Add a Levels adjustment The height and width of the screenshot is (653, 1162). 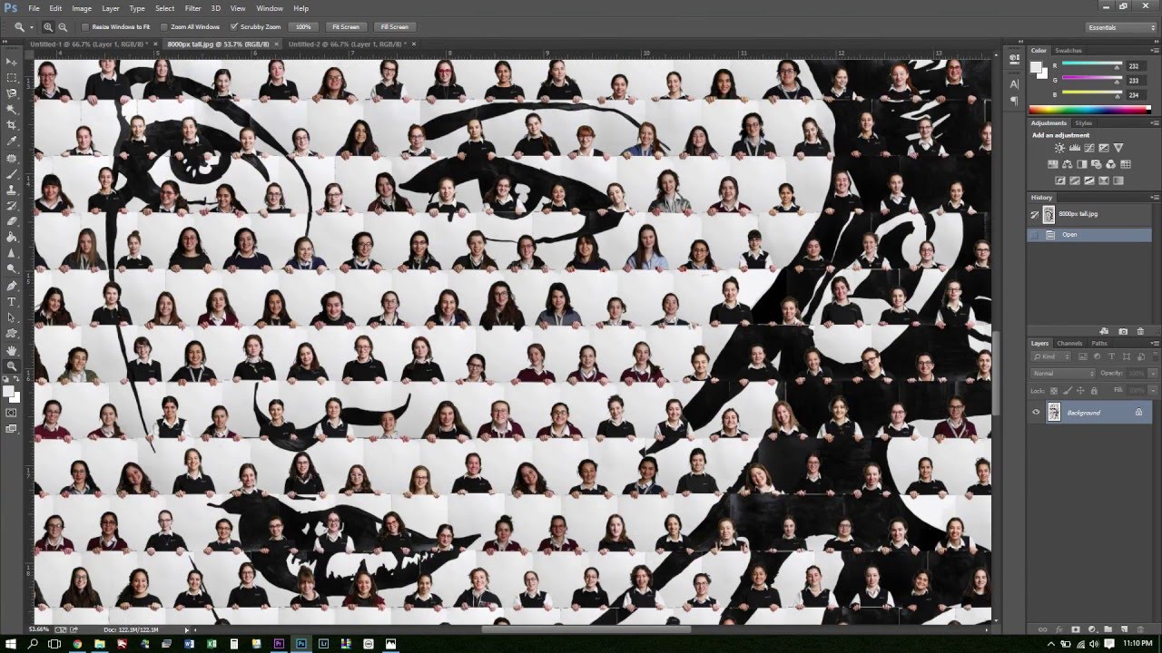point(1075,148)
